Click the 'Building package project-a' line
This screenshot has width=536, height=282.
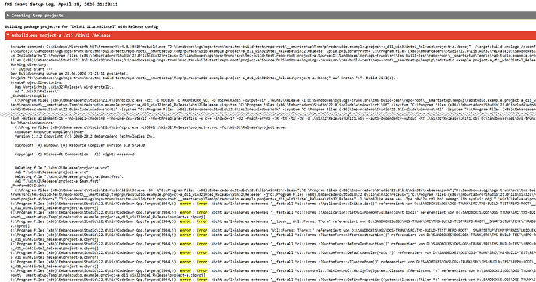(82, 26)
